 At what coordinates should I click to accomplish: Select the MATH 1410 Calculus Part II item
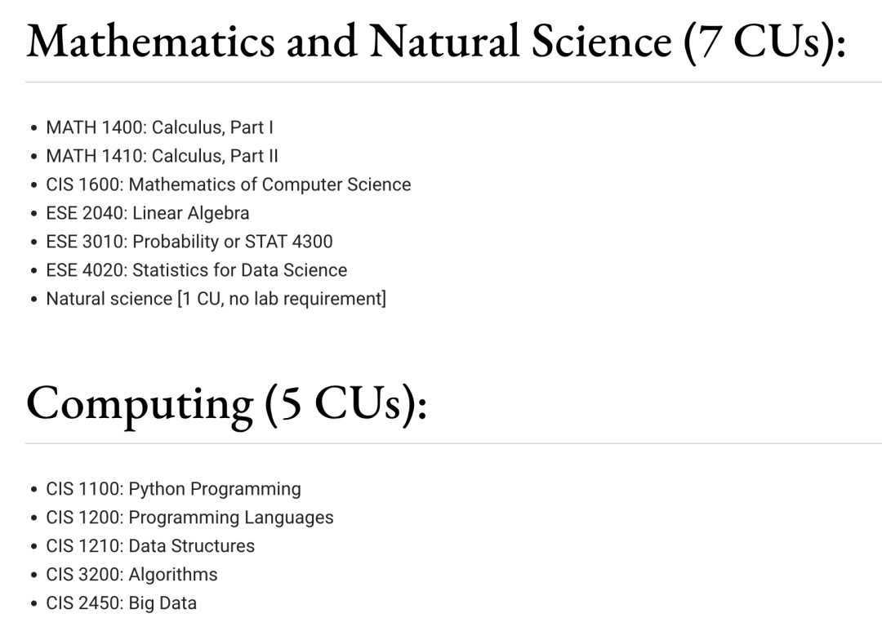[x=162, y=156]
